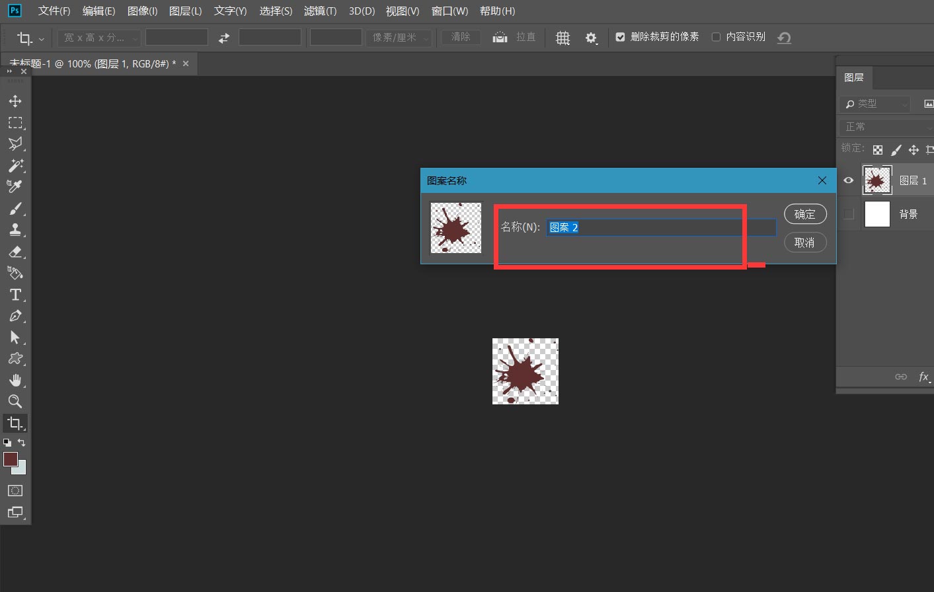Click the background color swatch

coord(20,468)
